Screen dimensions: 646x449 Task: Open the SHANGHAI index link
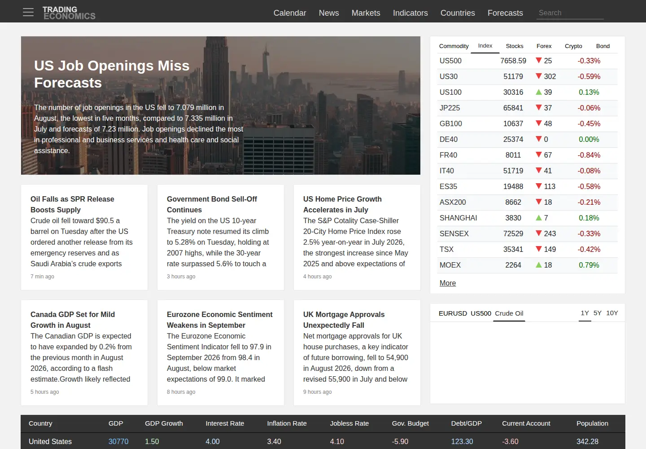458,218
